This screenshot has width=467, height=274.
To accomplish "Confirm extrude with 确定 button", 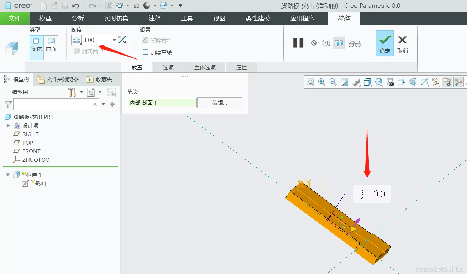I will click(x=385, y=43).
